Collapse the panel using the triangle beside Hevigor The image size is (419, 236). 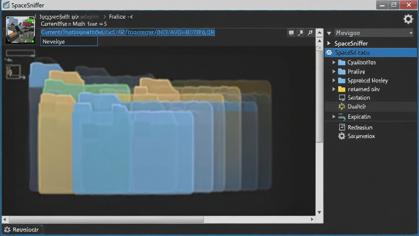[329, 33]
